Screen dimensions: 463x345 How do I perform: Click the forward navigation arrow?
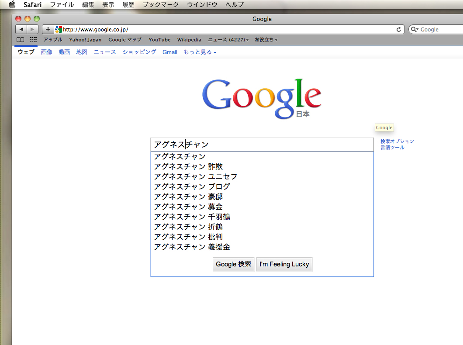click(x=33, y=29)
